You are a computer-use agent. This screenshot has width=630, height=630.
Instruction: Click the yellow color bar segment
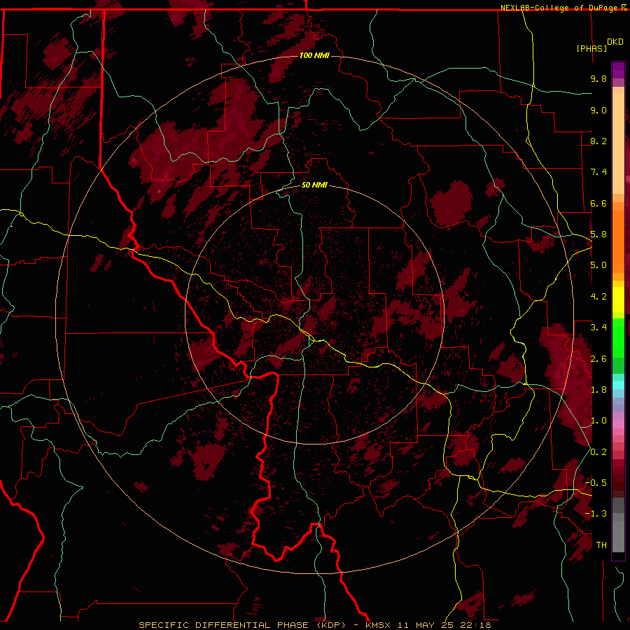pos(618,300)
